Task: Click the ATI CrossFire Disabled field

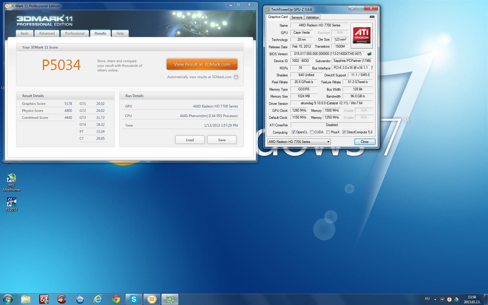Action: coord(331,125)
